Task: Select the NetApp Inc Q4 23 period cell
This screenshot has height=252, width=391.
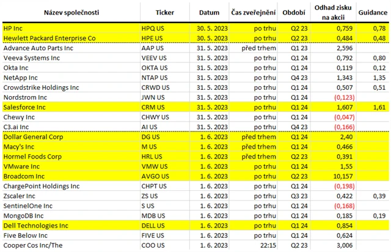Action: [294, 78]
